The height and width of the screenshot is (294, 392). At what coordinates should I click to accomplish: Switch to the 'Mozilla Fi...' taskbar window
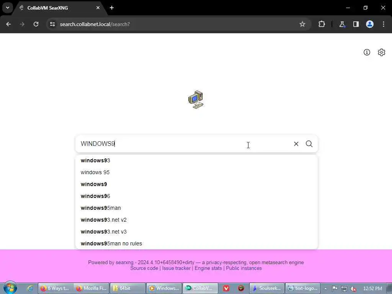(91, 288)
